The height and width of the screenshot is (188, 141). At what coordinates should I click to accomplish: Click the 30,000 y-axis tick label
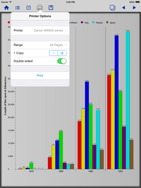[11, 92]
